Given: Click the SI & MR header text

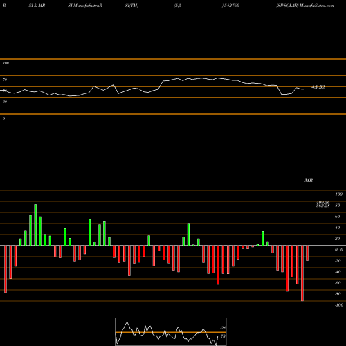Looking at the screenshot, I should [37, 6].
